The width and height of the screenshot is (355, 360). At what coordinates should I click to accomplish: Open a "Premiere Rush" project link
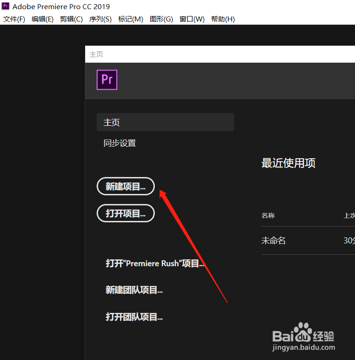tap(155, 263)
